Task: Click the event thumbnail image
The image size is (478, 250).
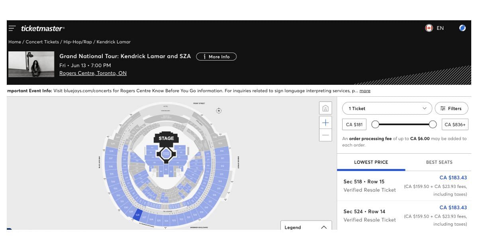Action: pyautogui.click(x=31, y=64)
